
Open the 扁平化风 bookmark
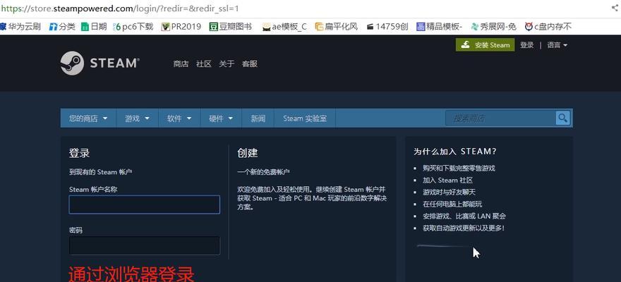click(336, 27)
